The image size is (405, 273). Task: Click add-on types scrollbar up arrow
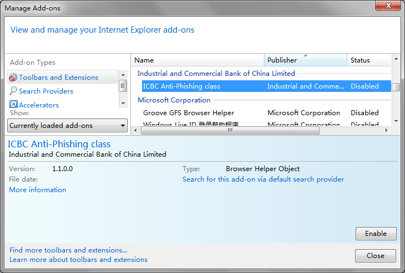coord(123,75)
